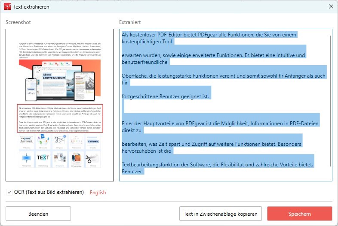Click the PDFgear app icon in title bar

(x=7, y=7)
